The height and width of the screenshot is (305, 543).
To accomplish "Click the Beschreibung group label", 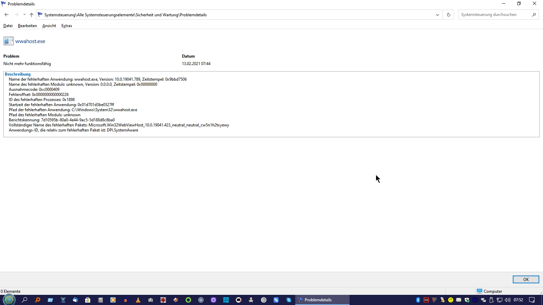I will tap(18, 74).
